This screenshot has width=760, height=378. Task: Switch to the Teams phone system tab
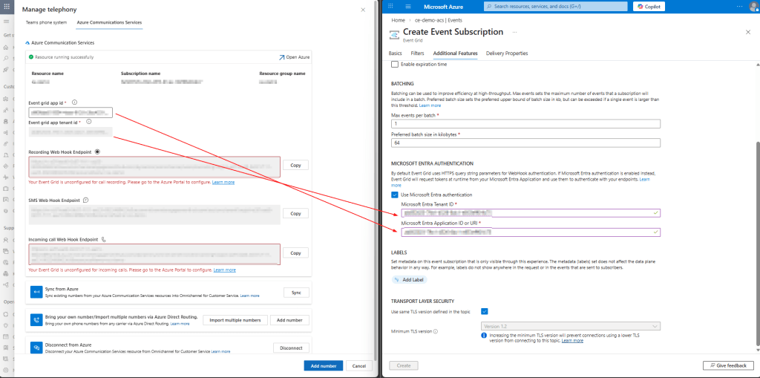pos(46,22)
